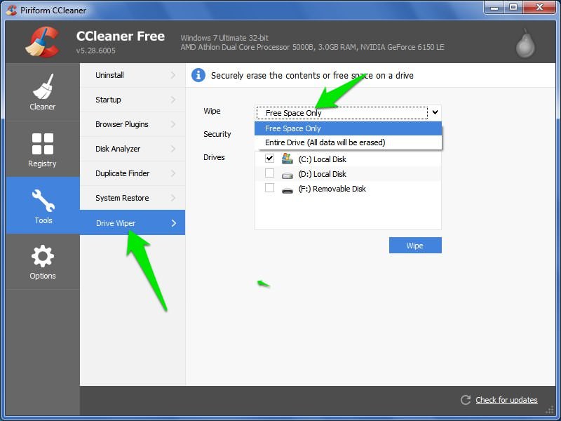561x421 pixels.
Task: Click Check for updates link
Action: pos(506,400)
